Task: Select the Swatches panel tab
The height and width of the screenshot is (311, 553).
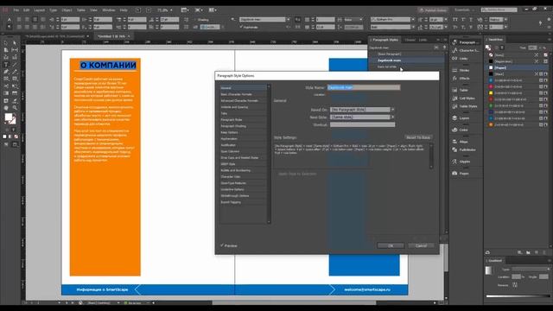Action: pyautogui.click(x=495, y=40)
